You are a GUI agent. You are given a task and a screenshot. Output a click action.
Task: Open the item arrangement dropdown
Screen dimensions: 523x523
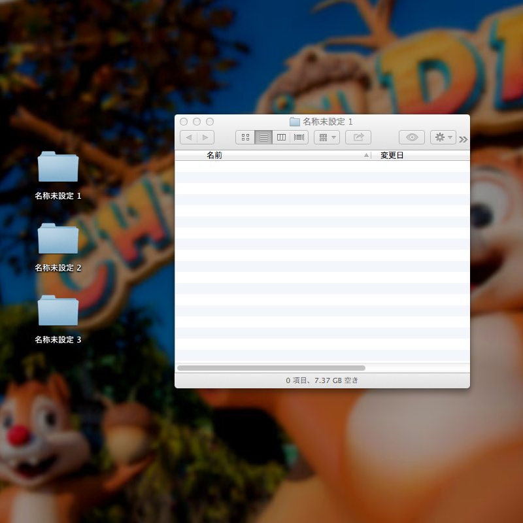coord(327,137)
